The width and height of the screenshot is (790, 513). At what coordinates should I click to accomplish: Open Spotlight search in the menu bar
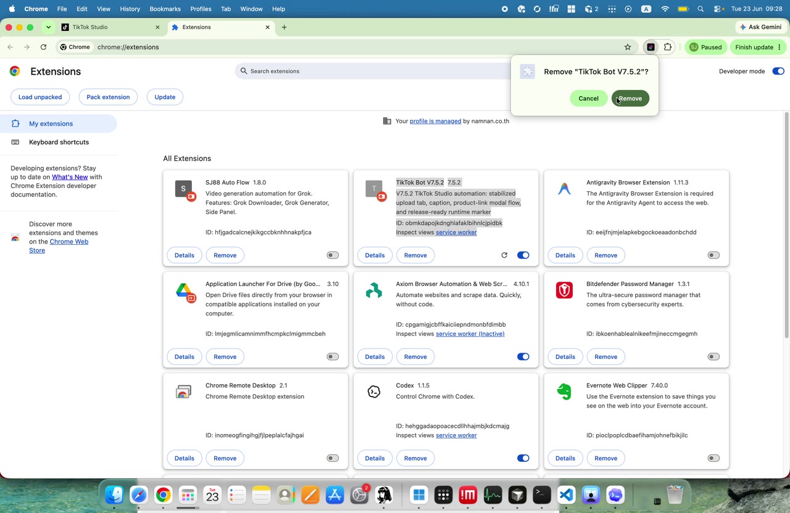tap(701, 9)
